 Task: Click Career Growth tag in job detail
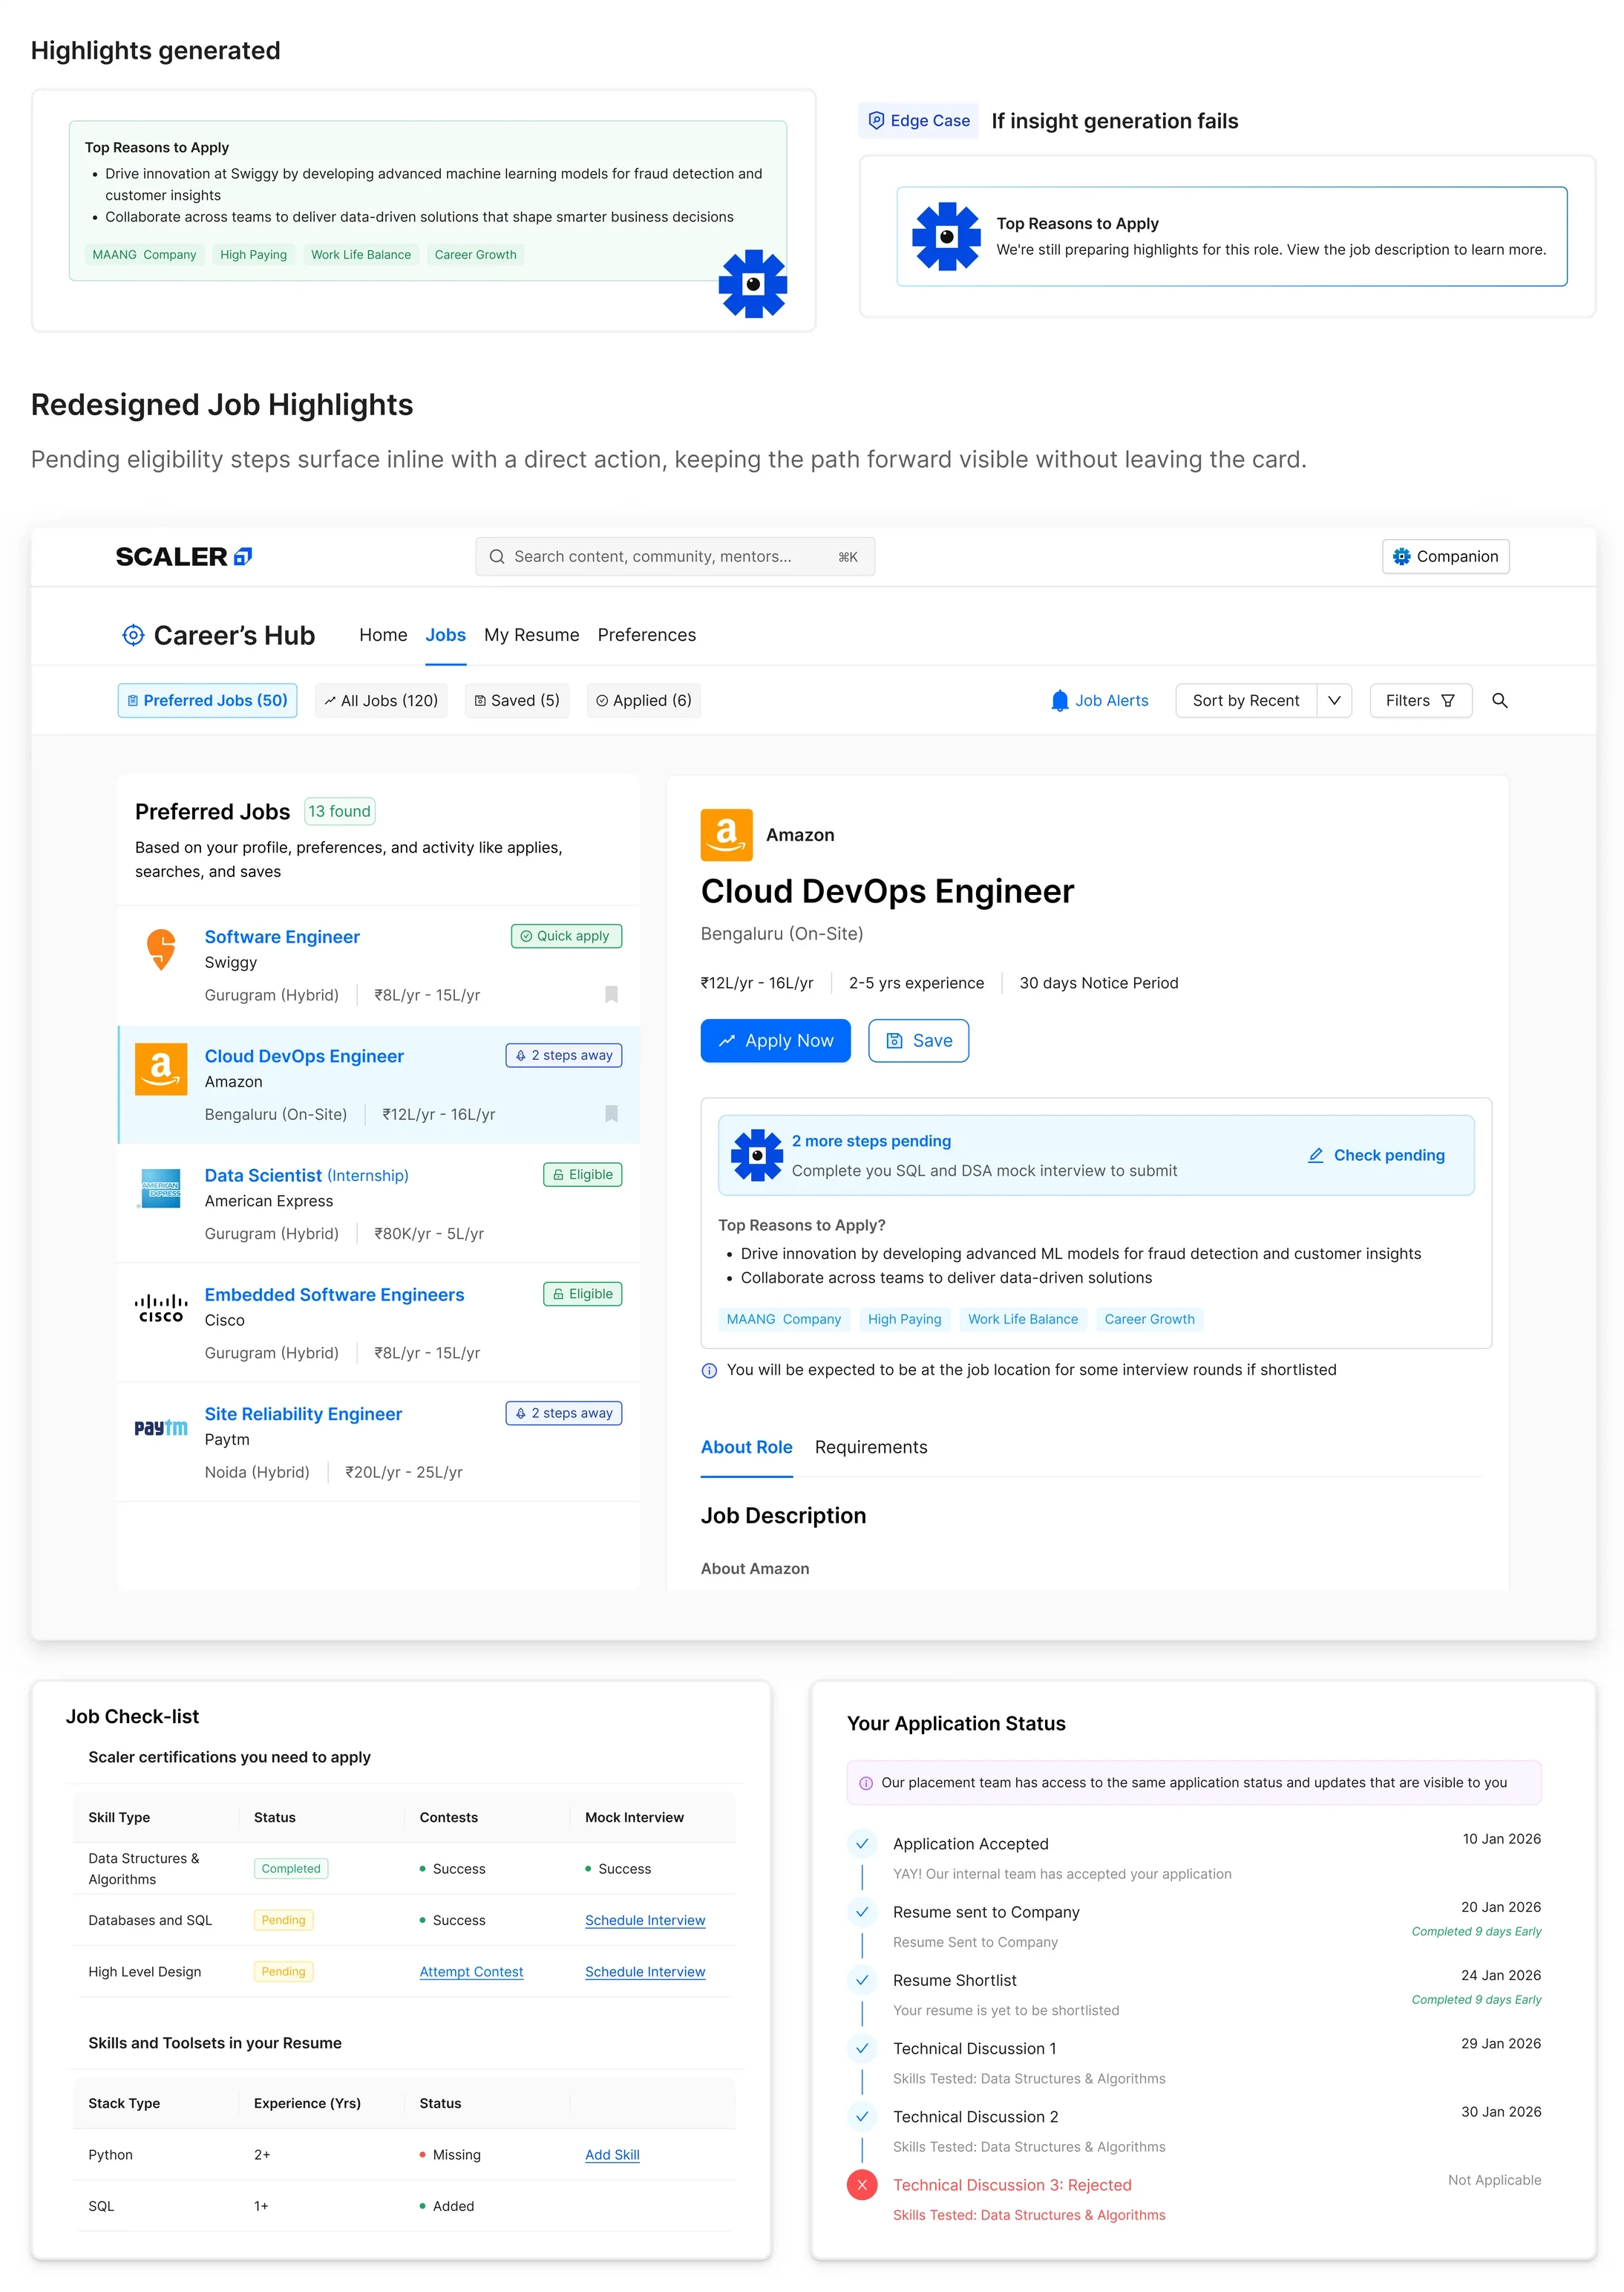coord(1149,1318)
